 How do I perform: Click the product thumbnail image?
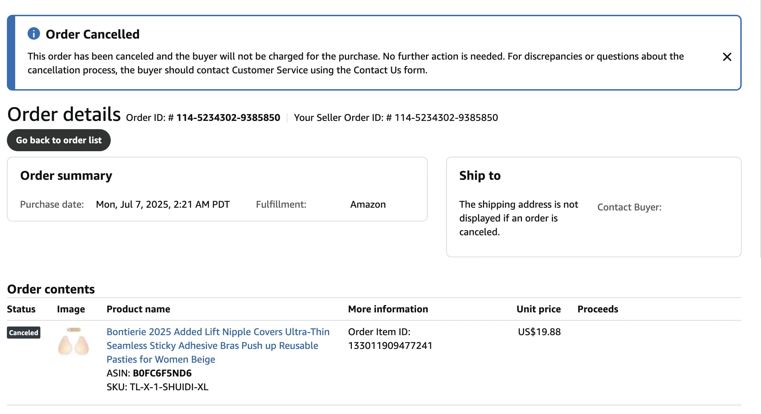(73, 342)
